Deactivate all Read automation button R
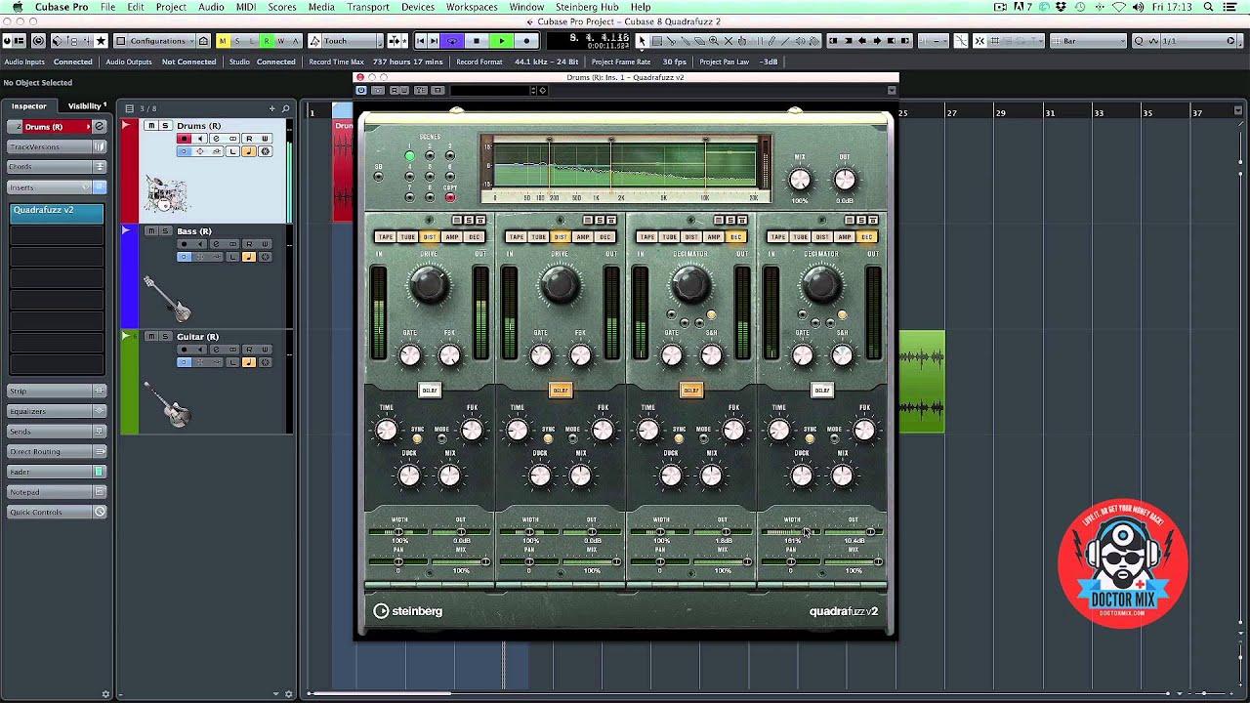1250x703 pixels. click(267, 41)
